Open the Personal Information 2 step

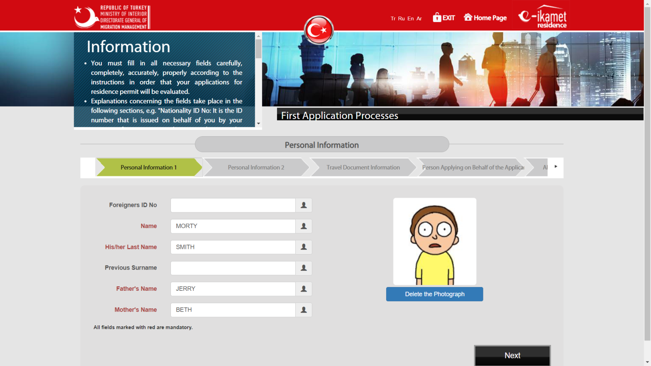click(256, 168)
